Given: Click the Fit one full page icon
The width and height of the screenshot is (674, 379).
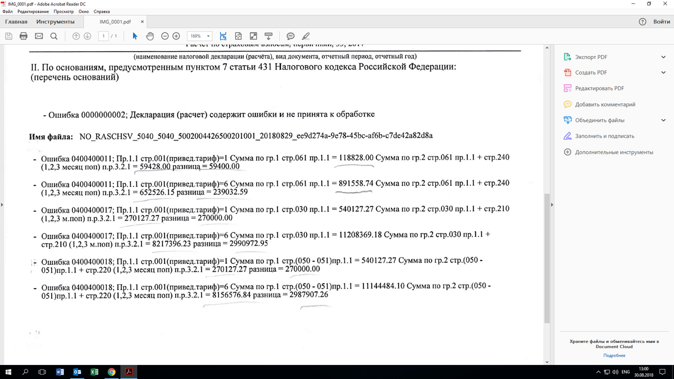Looking at the screenshot, I should click(238, 35).
